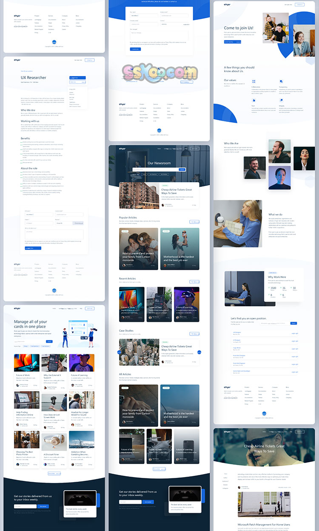Click outlined Contact button on UX Researcher header
Image resolution: width=319 pixels, height=531 pixels.
click(x=89, y=60)
